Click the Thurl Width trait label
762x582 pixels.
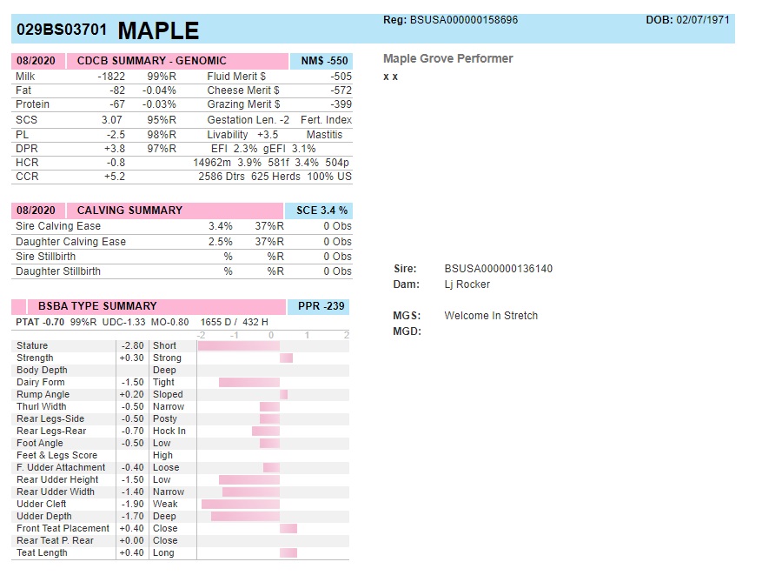(x=42, y=407)
